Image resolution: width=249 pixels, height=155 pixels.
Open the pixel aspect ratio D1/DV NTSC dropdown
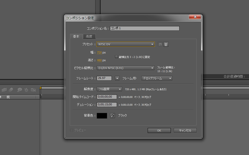point(126,68)
